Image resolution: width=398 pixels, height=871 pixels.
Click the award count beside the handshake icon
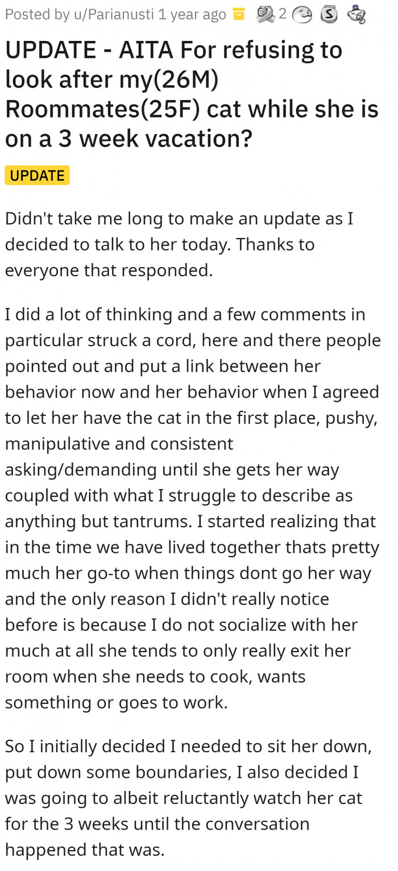(283, 13)
